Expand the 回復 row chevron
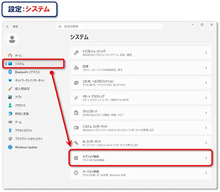The image size is (220, 192). click(206, 68)
